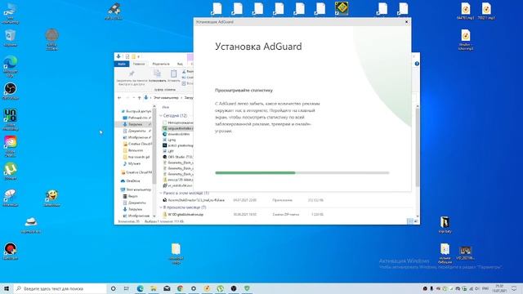This screenshot has height=294, width=523.
Task: Click Explorer help question mark icon
Action: [417, 64]
